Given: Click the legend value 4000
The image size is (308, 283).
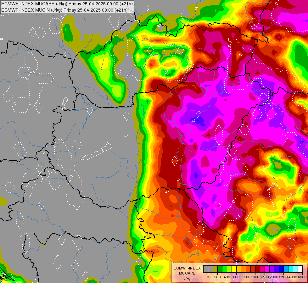Looking at the screenshot, I should (x=293, y=277).
